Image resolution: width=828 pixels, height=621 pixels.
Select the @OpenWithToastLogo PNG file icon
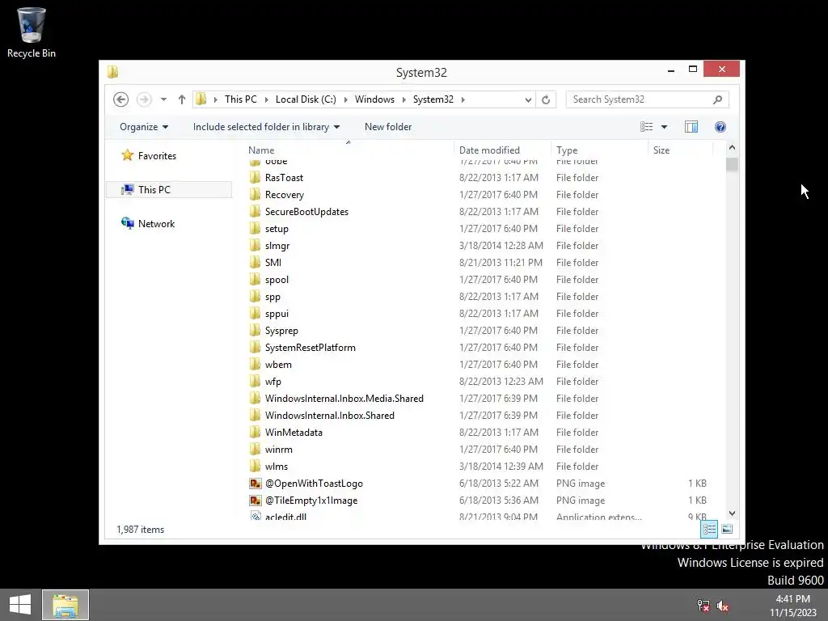pos(256,484)
